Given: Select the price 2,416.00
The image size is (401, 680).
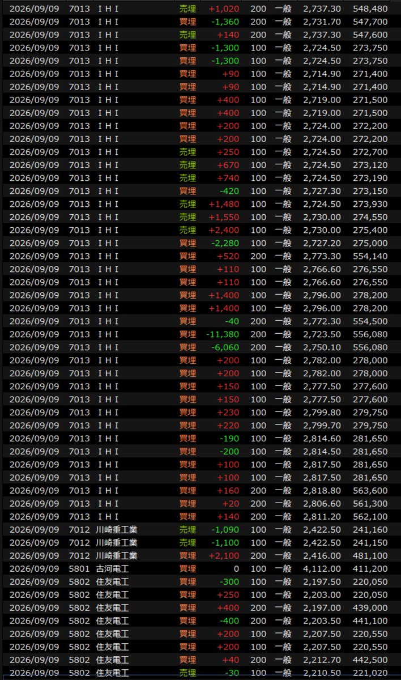Looking at the screenshot, I should (x=322, y=556).
